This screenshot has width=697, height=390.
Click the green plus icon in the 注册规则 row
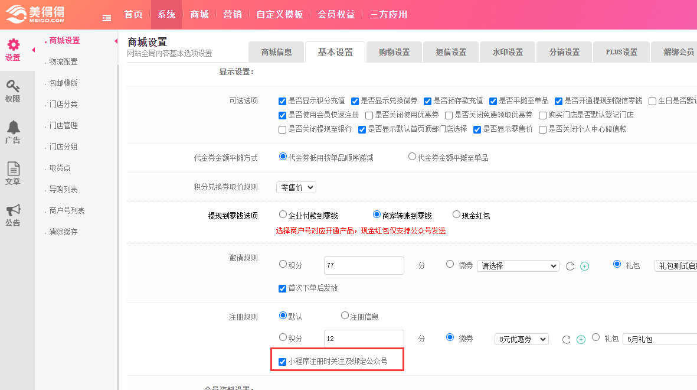581,339
